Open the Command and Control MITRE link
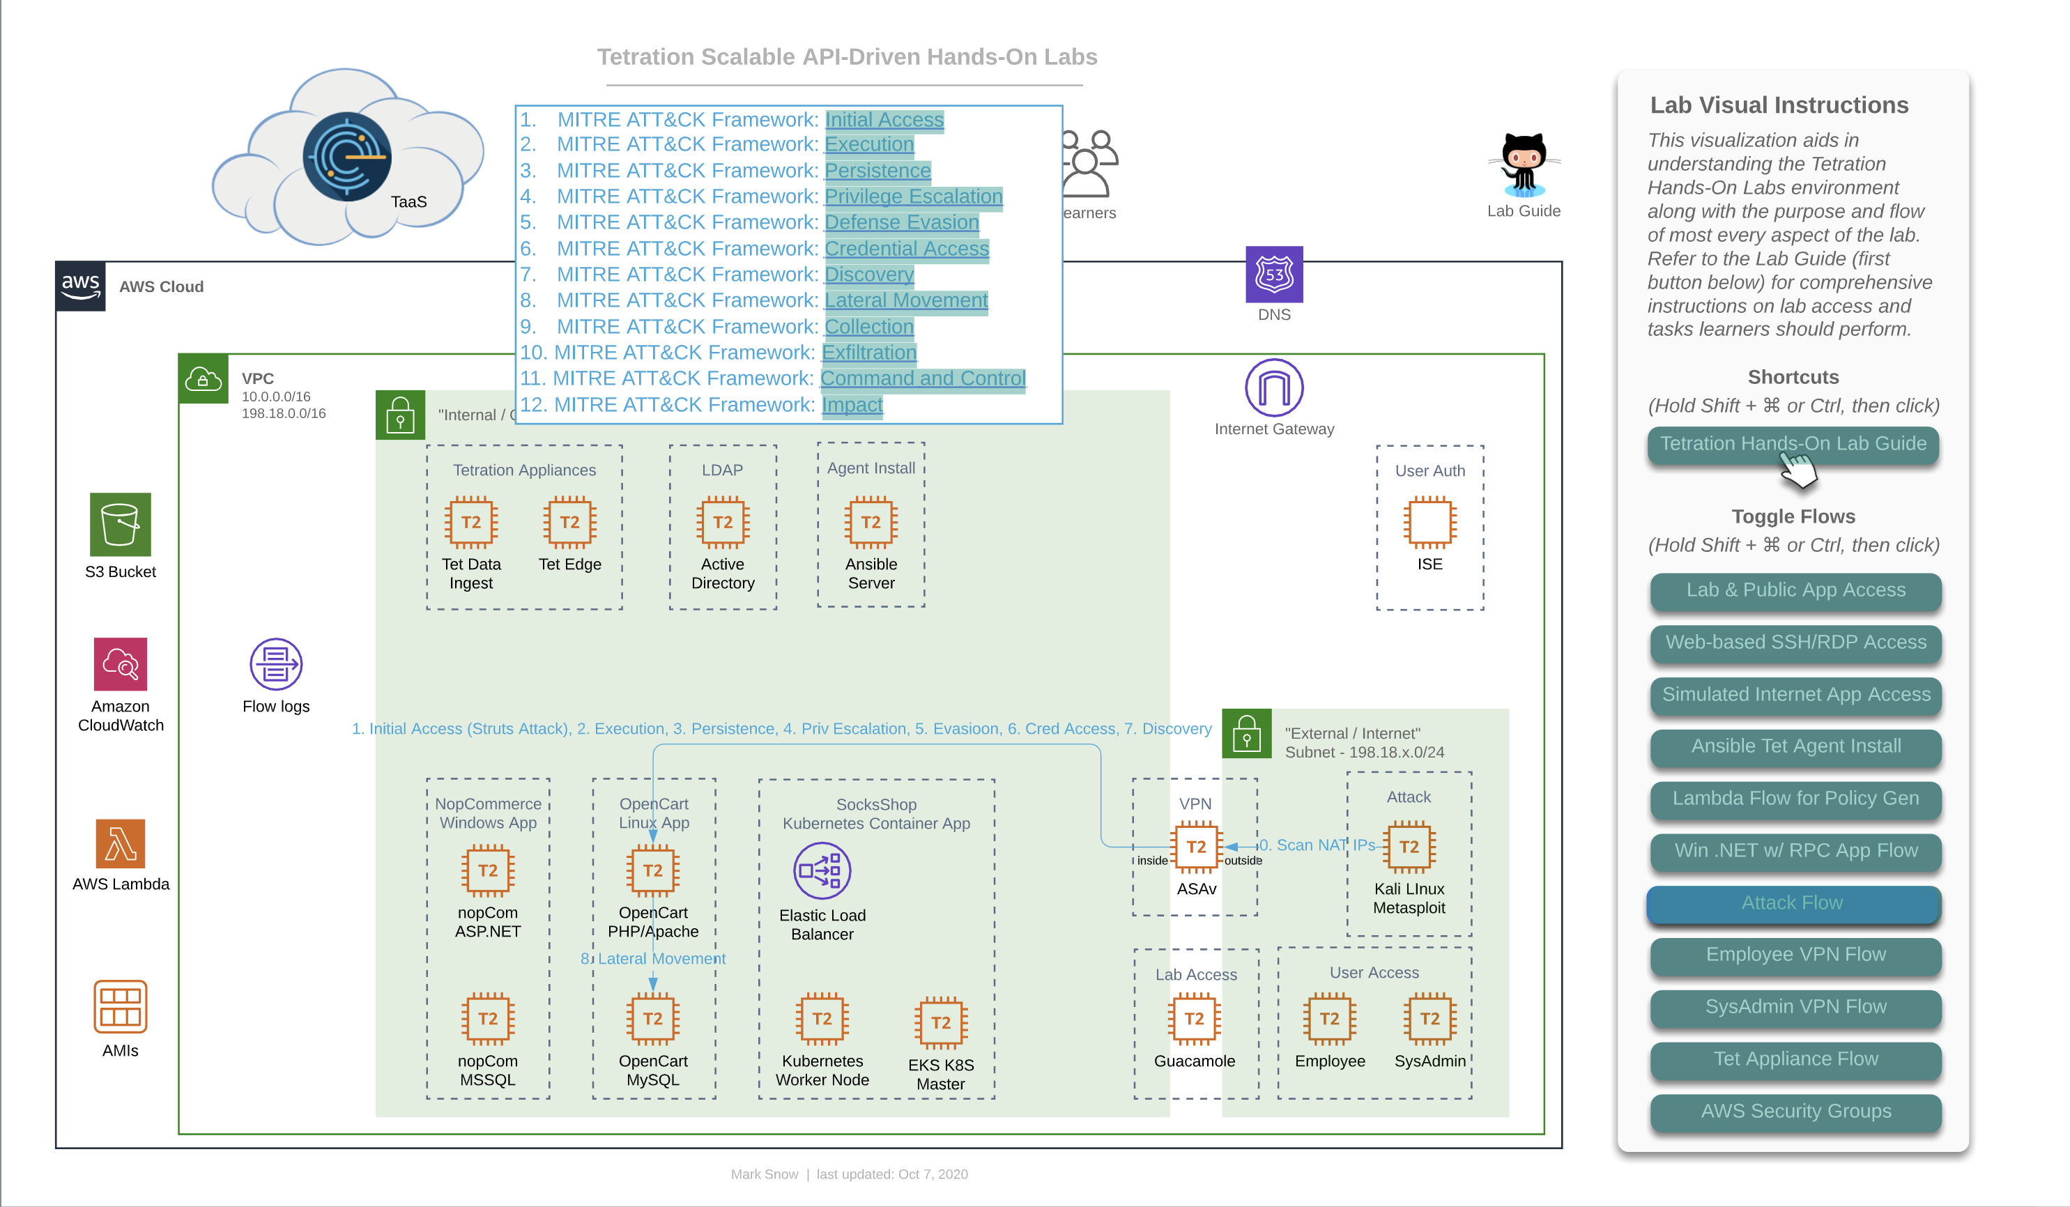The image size is (2070, 1207). (923, 378)
